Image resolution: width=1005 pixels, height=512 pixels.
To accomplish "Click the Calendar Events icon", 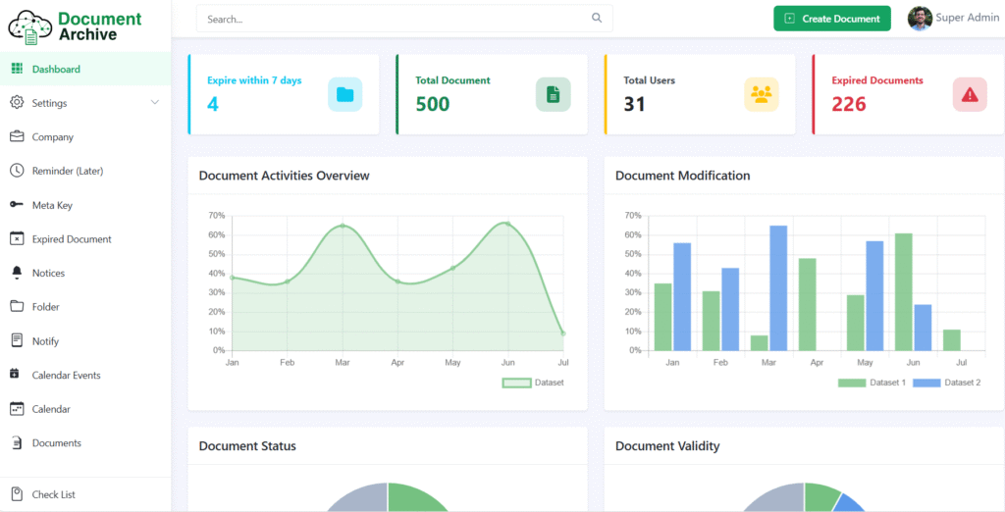I will 16,374.
